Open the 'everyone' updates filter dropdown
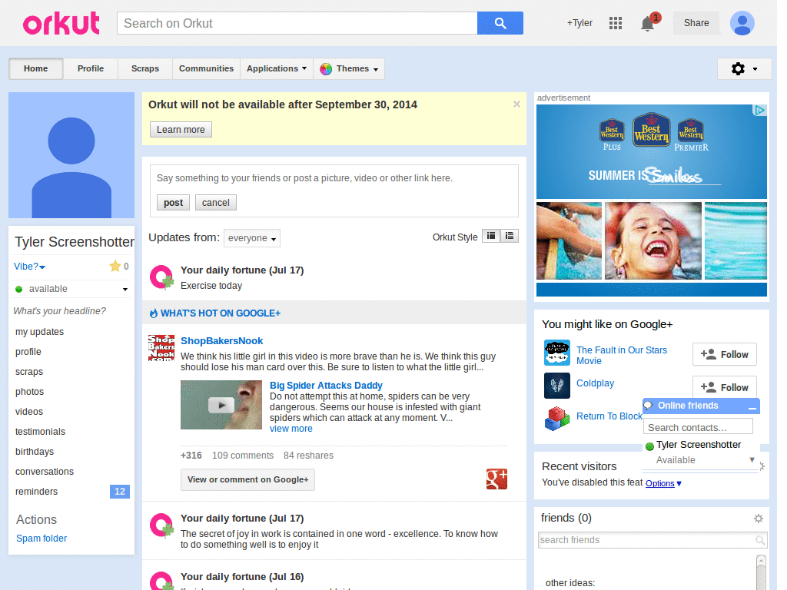 coord(251,238)
